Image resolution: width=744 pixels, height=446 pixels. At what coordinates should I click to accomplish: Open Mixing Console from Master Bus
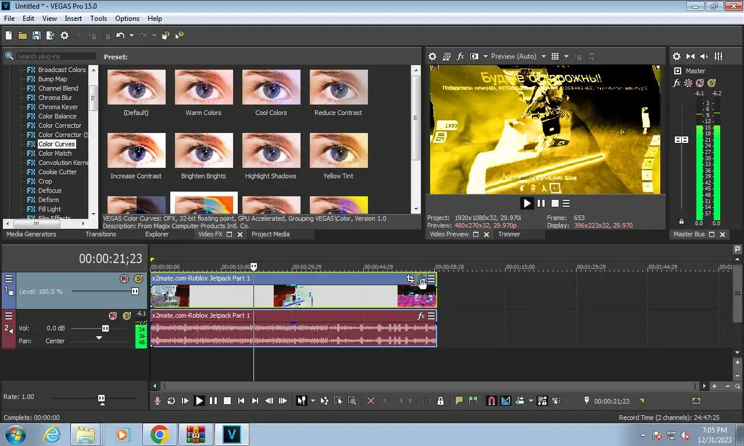pos(718,56)
